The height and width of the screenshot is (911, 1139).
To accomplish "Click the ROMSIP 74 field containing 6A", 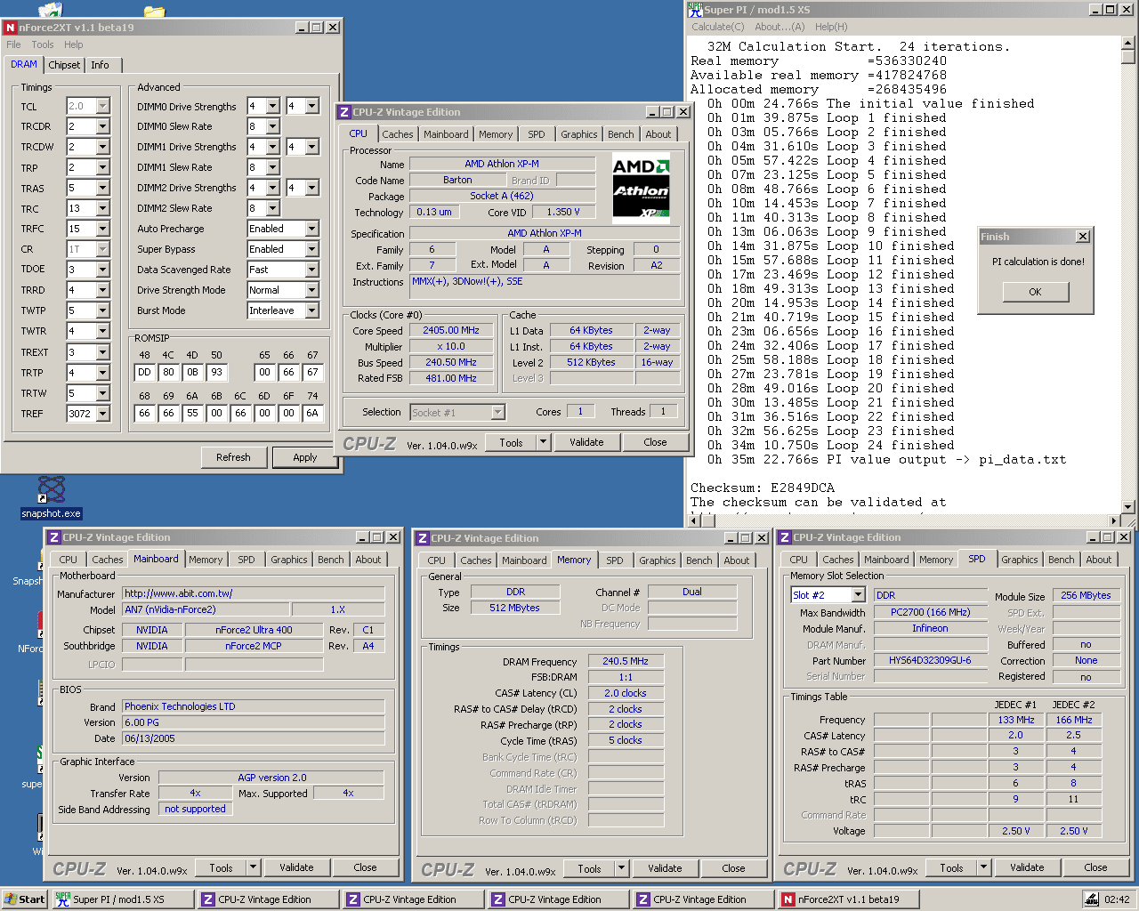I will click(x=312, y=414).
